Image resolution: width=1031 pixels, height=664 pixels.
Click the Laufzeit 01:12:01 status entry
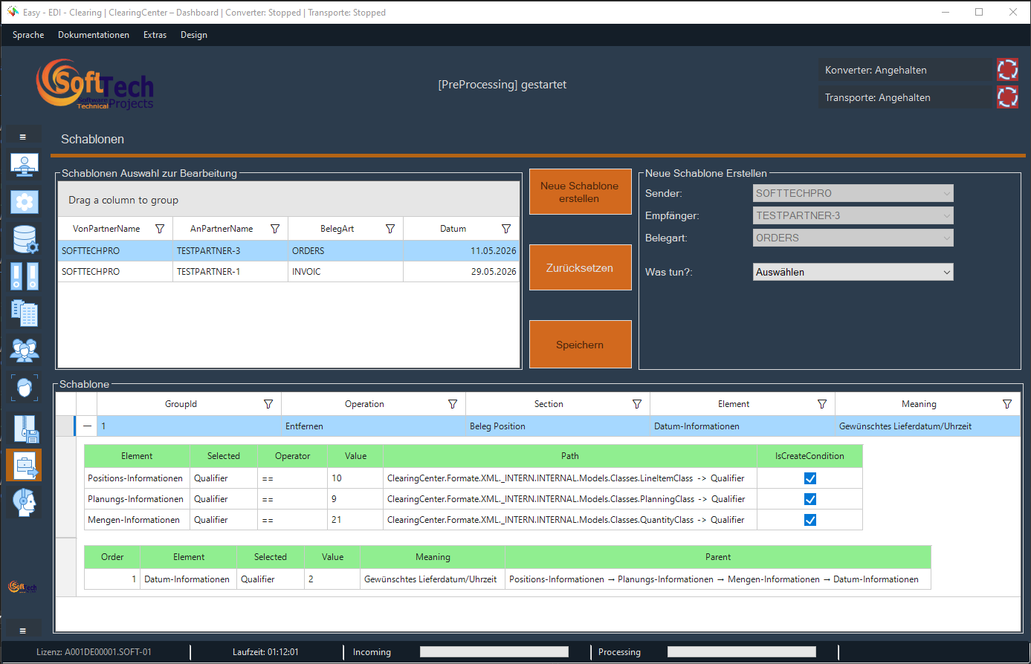(x=265, y=652)
